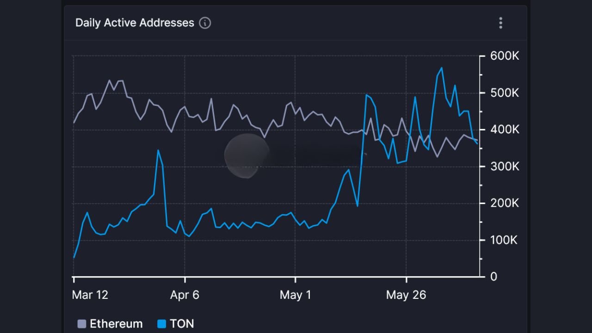Click the 100K axis value
Image resolution: width=592 pixels, height=333 pixels.
tap(505, 240)
